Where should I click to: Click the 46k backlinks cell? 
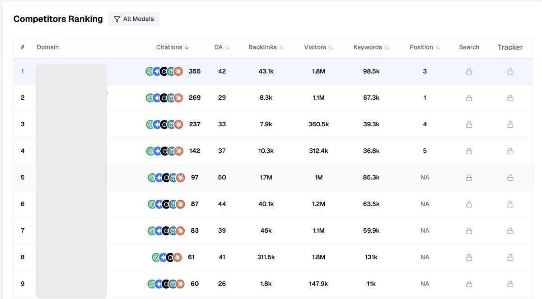[x=266, y=231]
